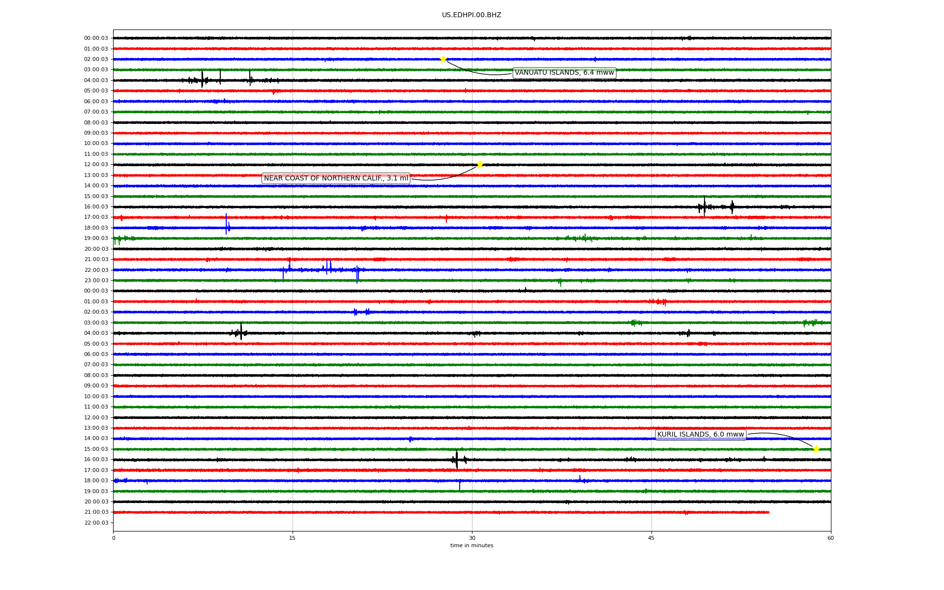944x590 pixels.
Task: Click the Kuril Islands earthquake star marker
Action: point(816,449)
